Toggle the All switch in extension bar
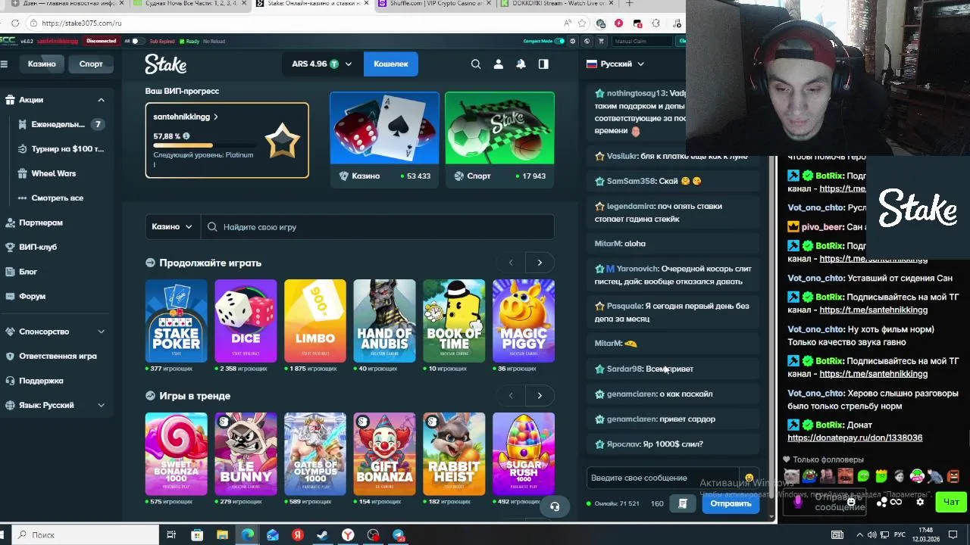 pyautogui.click(x=136, y=41)
